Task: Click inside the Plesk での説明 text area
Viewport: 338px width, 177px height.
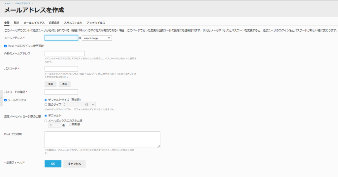Action: (x=102, y=140)
